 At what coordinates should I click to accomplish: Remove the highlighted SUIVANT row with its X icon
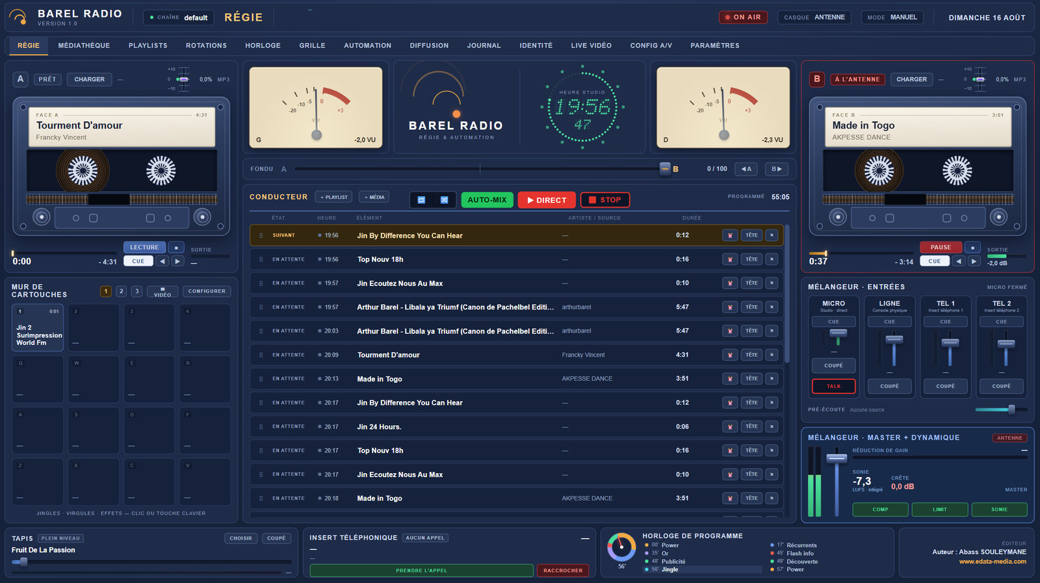coord(772,235)
